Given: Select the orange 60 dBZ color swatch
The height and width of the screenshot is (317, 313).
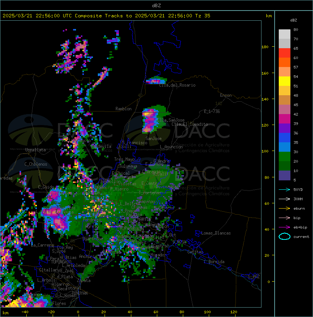Looking at the screenshot, I should click(284, 62).
